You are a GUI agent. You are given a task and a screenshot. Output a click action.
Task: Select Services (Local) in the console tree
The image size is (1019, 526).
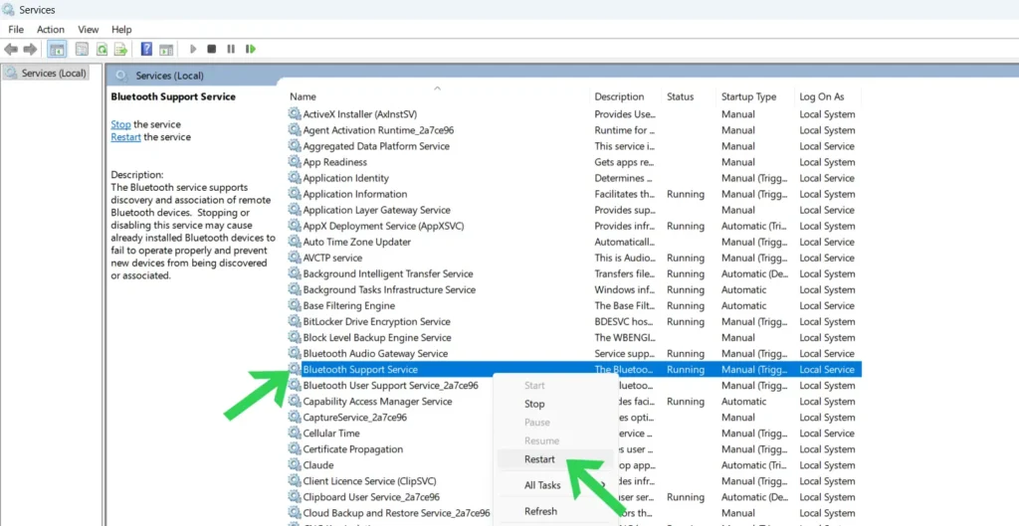54,74
